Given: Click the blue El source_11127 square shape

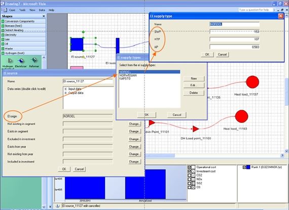Looking at the screenshot, I should (x=77, y=45).
